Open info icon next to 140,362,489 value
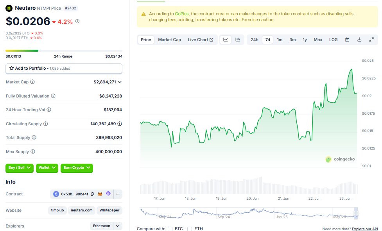The width and height of the screenshot is (382, 231). (120, 124)
